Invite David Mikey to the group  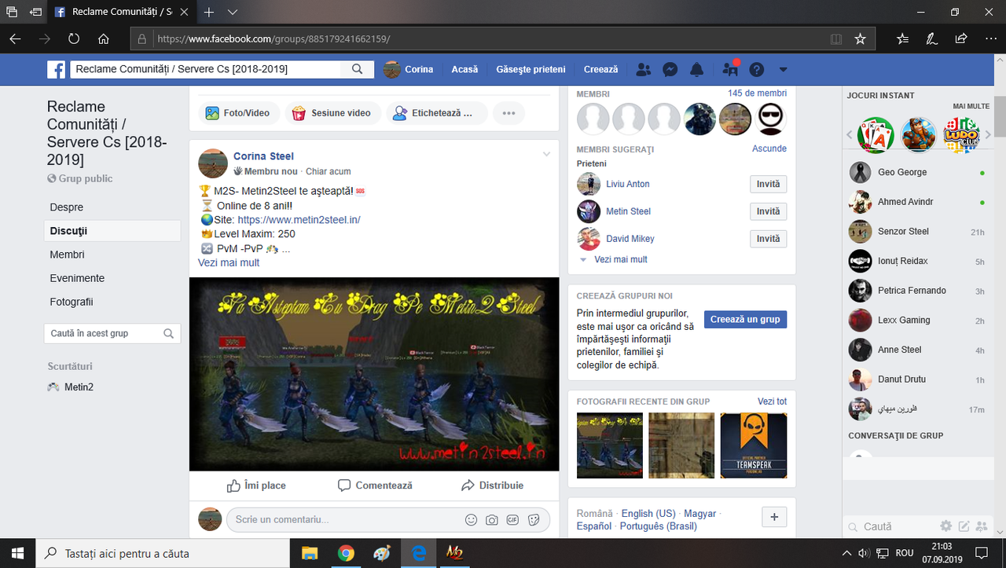coord(768,239)
